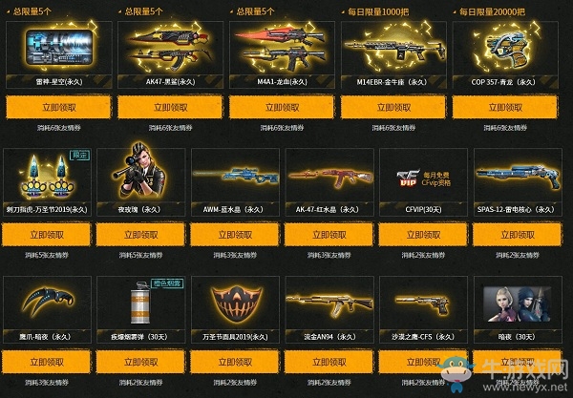Claim 雷神-星空 with 立即领取 button
This screenshot has width=573, height=398.
pos(59,107)
